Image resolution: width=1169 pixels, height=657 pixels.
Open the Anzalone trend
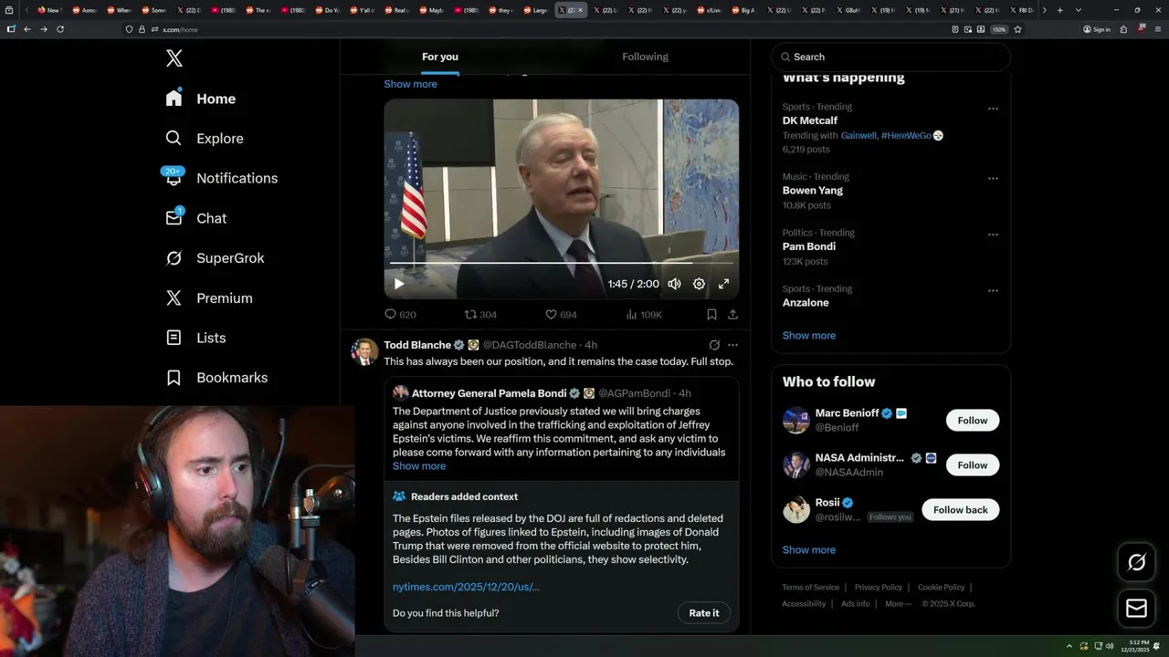tap(806, 303)
